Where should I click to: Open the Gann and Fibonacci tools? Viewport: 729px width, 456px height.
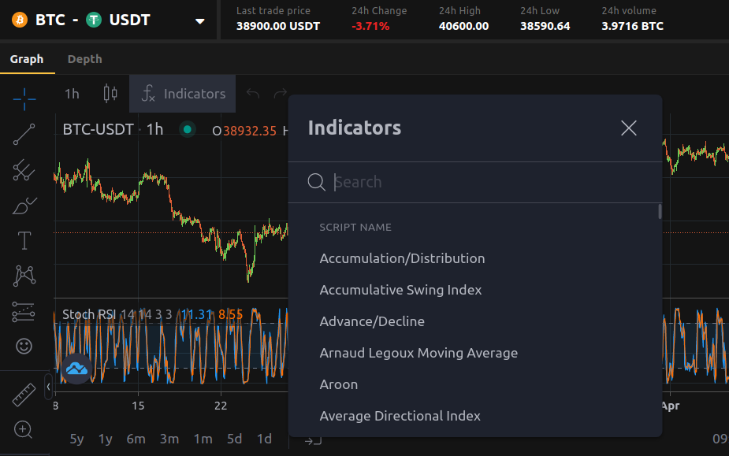(x=24, y=169)
